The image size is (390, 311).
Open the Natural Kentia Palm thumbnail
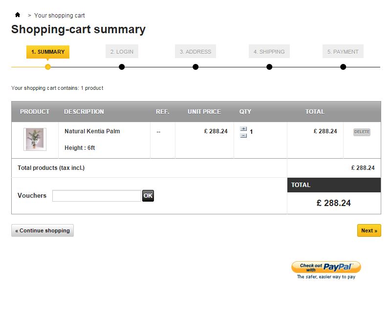pos(35,139)
